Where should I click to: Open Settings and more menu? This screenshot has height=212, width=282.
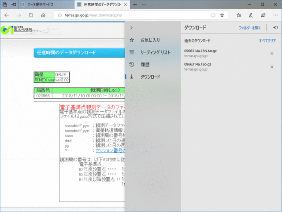275,15
